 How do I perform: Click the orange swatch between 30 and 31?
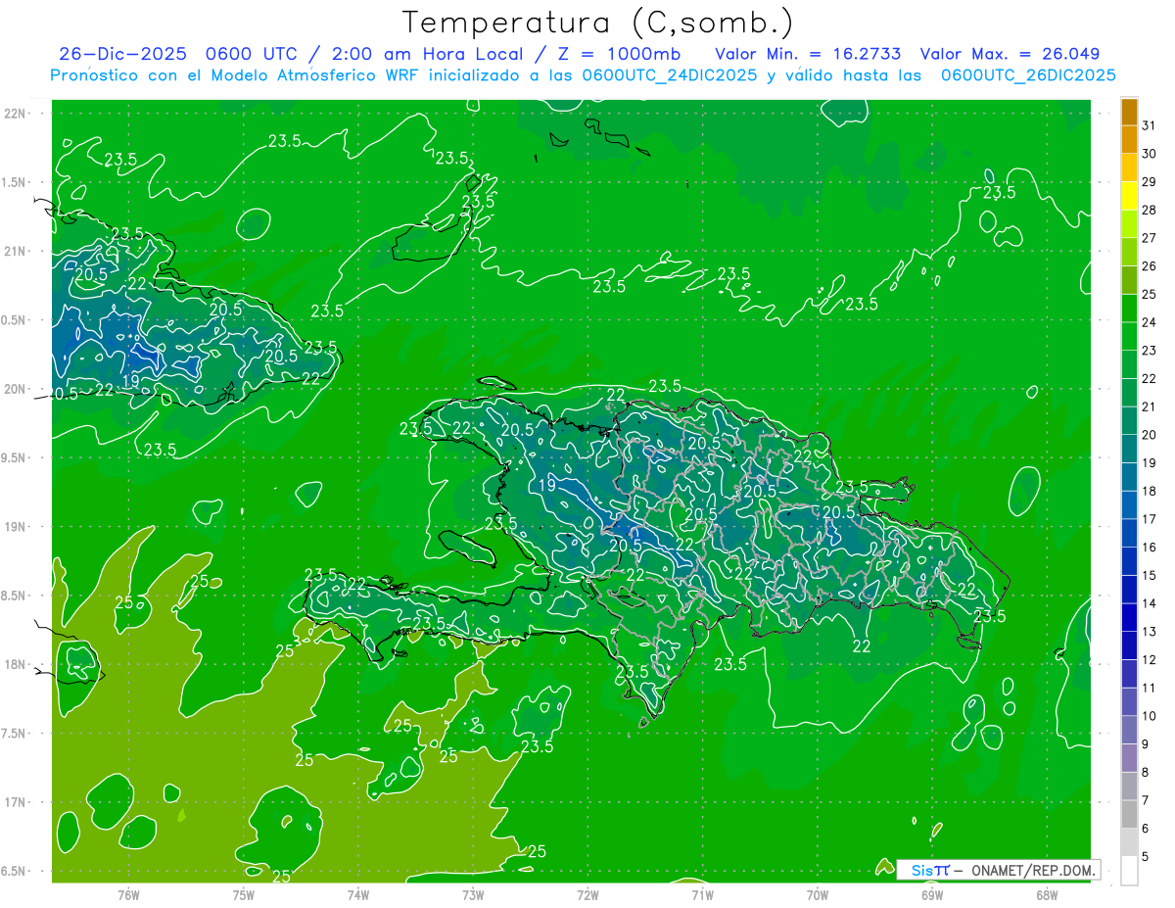click(1129, 139)
